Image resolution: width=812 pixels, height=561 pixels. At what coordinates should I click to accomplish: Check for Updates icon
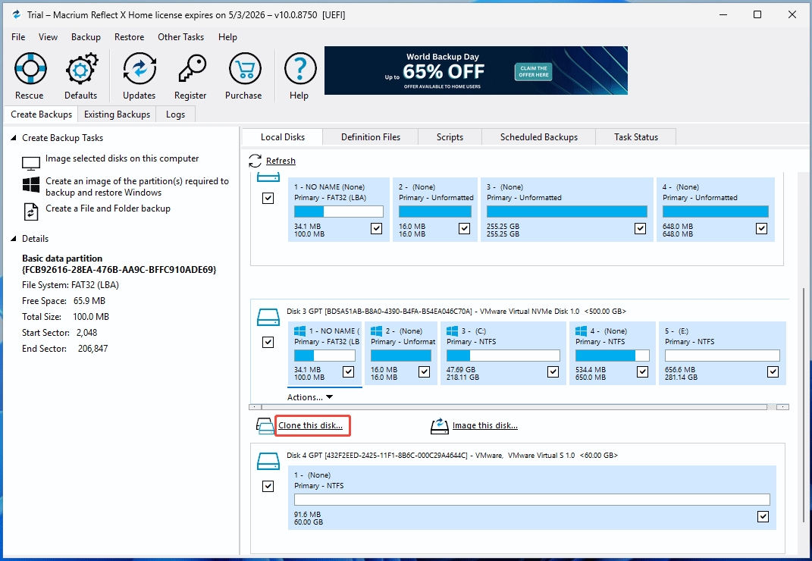[140, 68]
